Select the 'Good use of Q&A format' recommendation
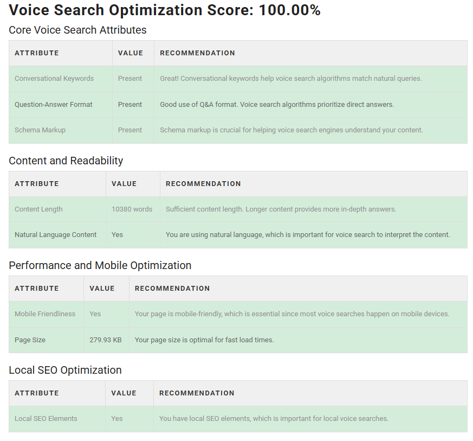 coord(277,105)
